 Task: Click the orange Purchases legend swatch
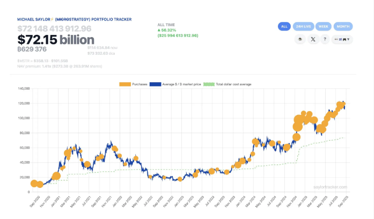tap(124, 84)
